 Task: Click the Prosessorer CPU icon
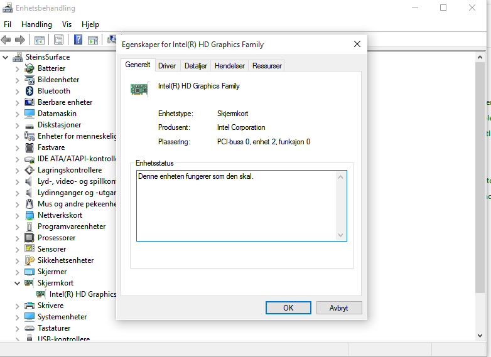point(29,238)
